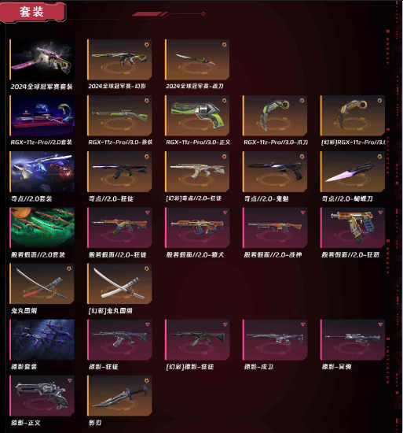
Task: Open the RGX-11z-Pro//2.0套装 bundle thumbnail
Action: click(42, 116)
